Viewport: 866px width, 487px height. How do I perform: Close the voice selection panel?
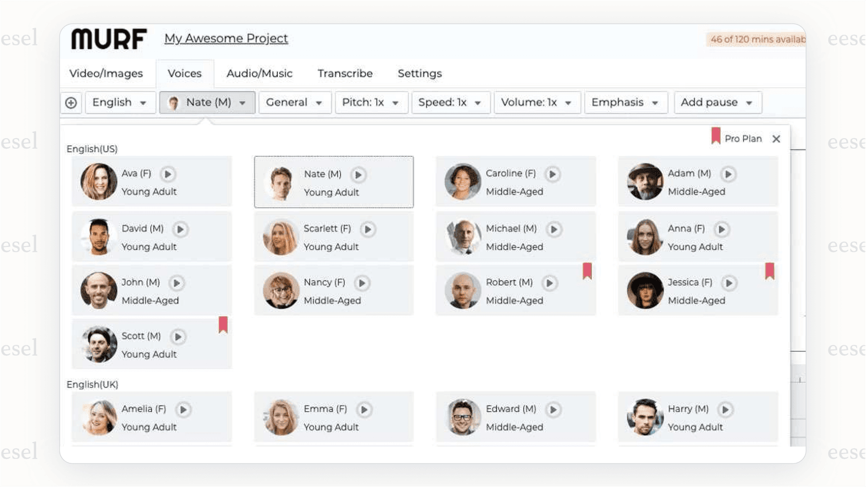776,139
